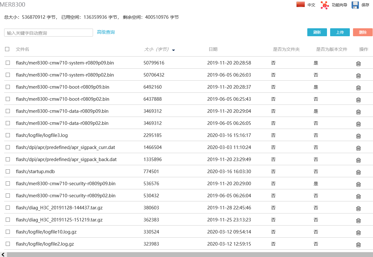The image size is (373, 257).
Task: Sort by 文件名 column header
Action: [x=22, y=49]
